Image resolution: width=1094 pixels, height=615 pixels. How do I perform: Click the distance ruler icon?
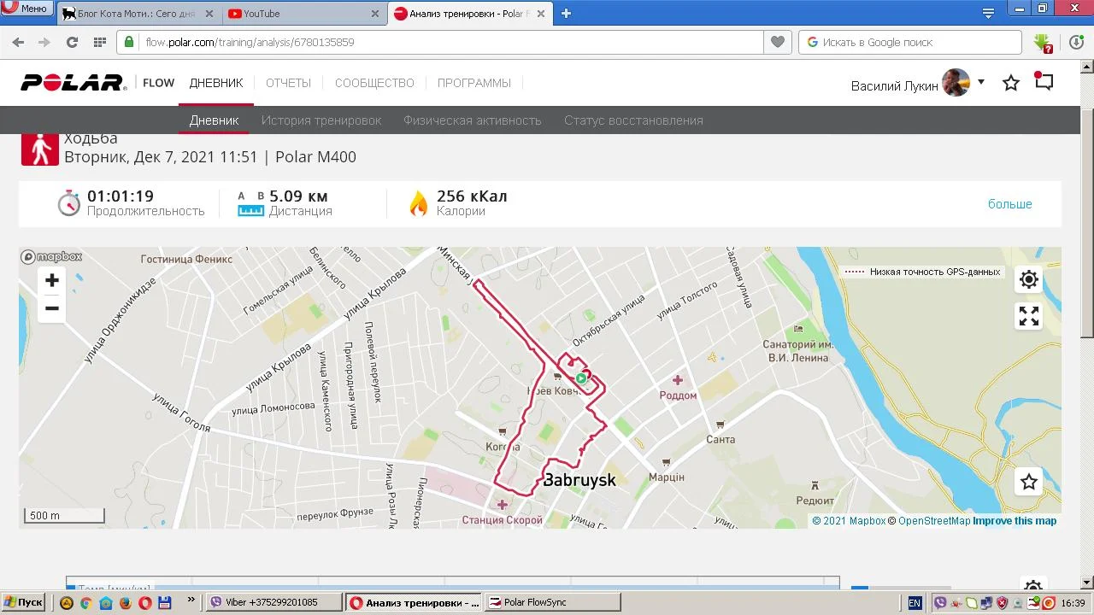(x=250, y=203)
